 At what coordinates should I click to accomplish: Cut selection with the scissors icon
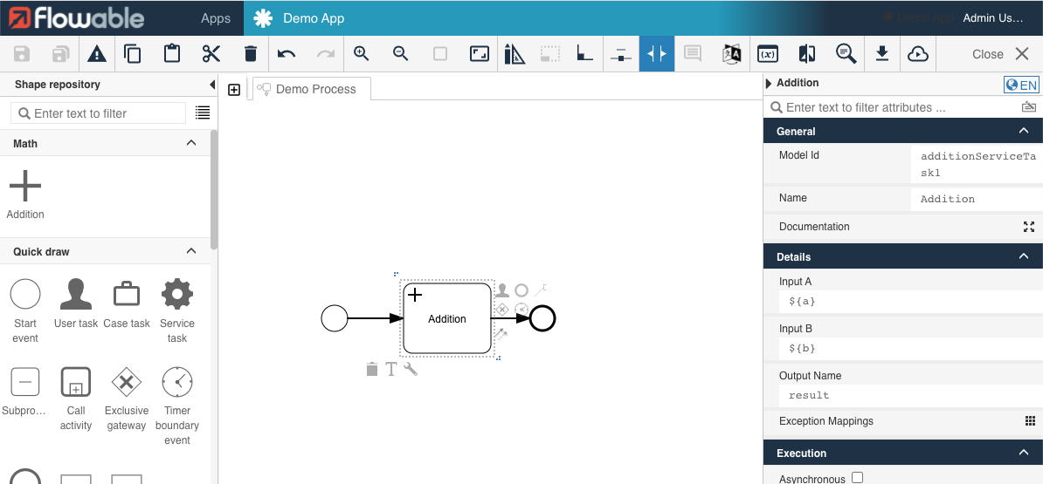211,54
